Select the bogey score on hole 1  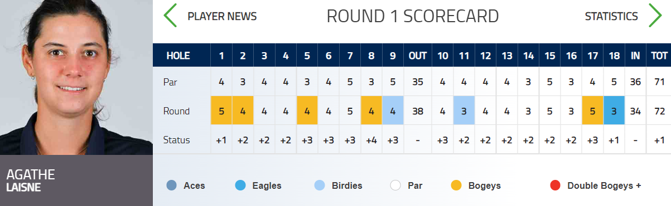(x=221, y=110)
